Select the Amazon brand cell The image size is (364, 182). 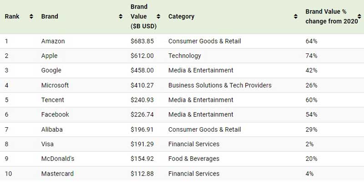click(x=53, y=41)
